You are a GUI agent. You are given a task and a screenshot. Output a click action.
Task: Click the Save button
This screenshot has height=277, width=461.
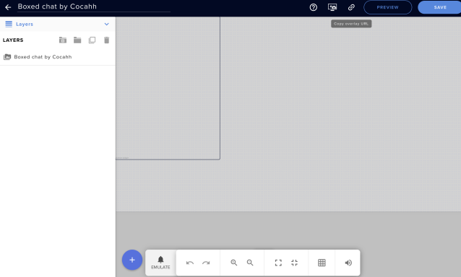[x=440, y=7]
